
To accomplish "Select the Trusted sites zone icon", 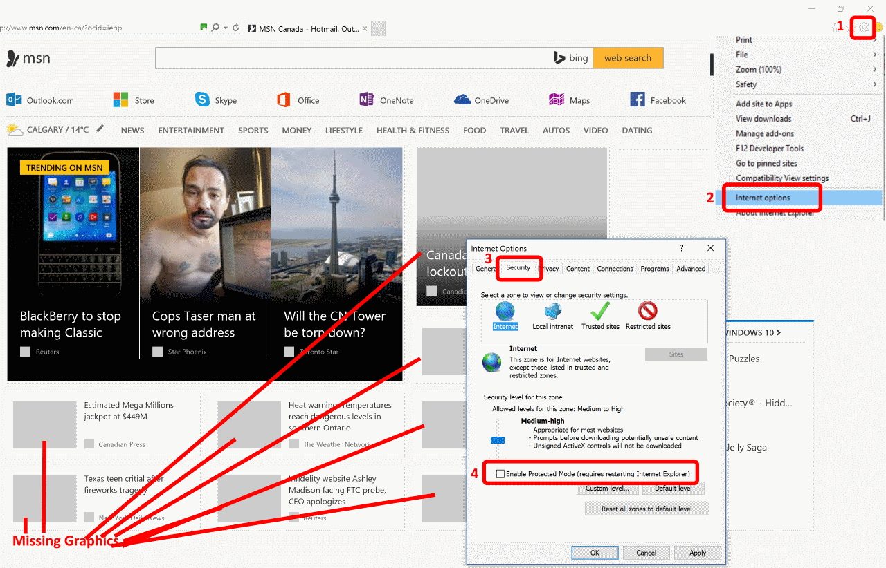I will pyautogui.click(x=599, y=312).
